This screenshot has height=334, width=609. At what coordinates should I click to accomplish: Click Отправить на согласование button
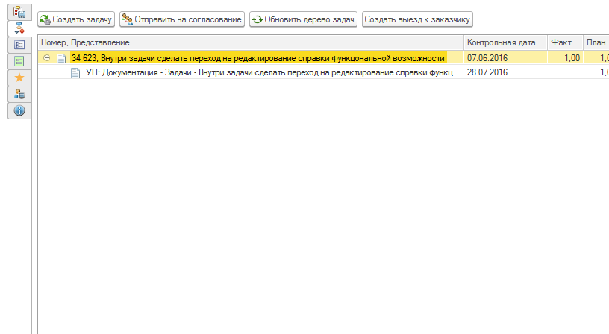click(x=181, y=19)
